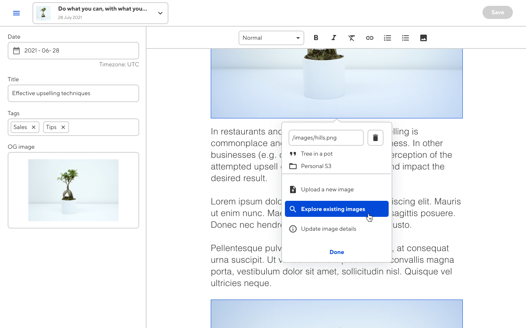Toggle italic formatting
Screen dimensions: 526x328
333,38
